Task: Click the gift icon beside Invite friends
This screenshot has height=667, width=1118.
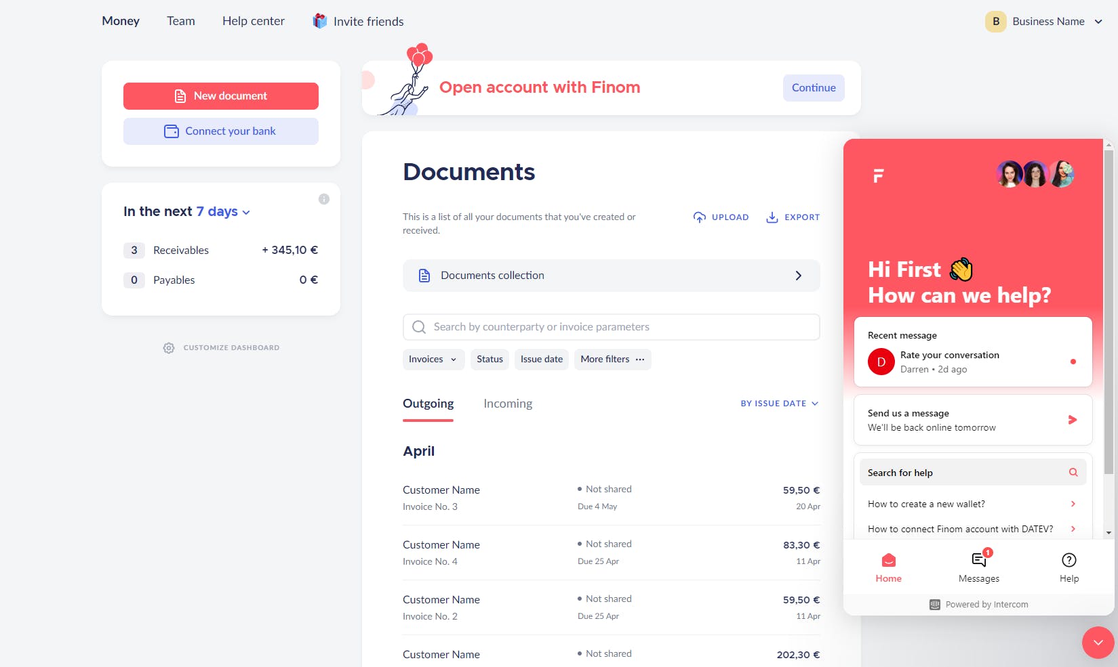Action: (x=319, y=21)
